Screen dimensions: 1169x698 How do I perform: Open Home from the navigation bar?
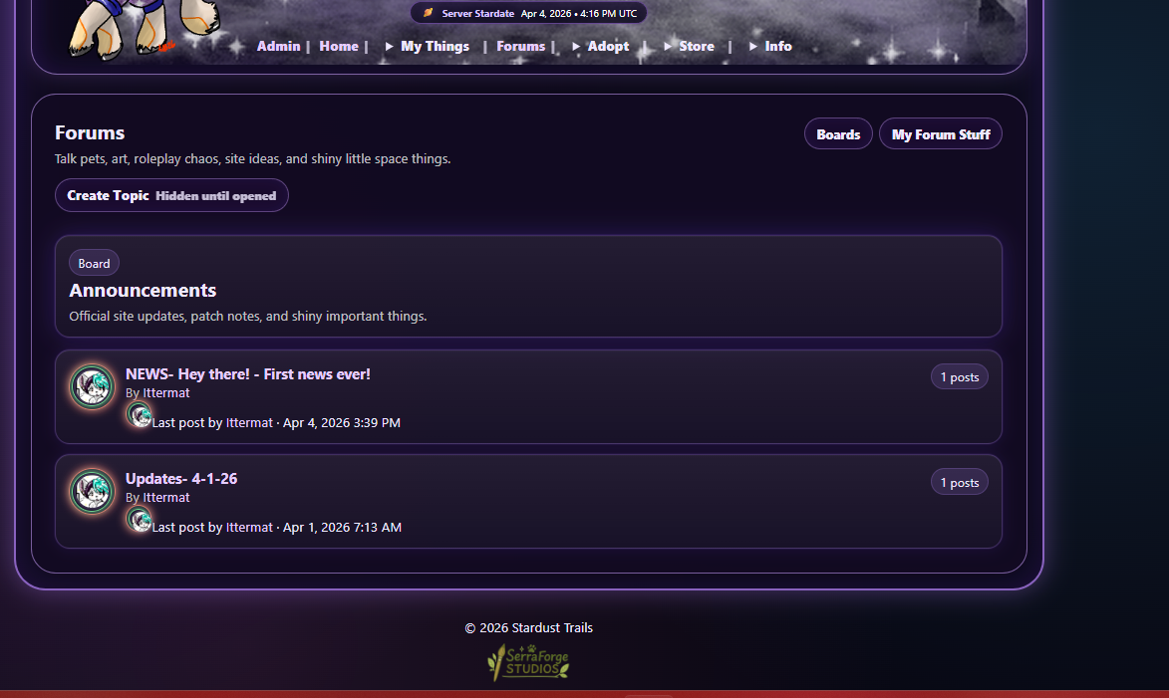point(339,46)
